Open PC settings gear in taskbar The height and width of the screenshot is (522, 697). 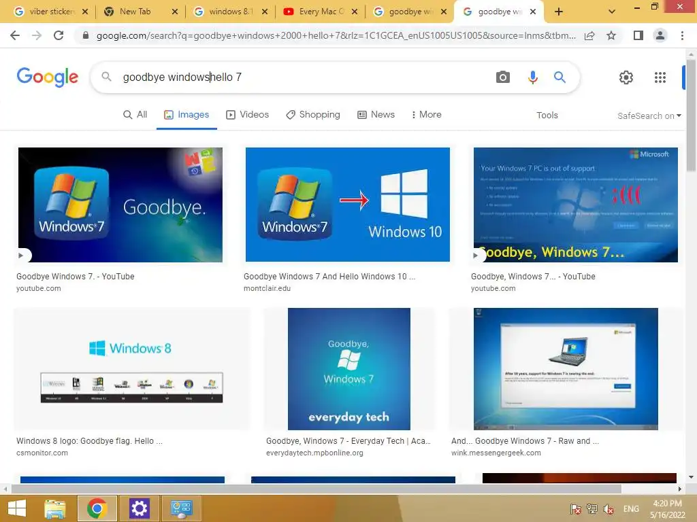[139, 508]
